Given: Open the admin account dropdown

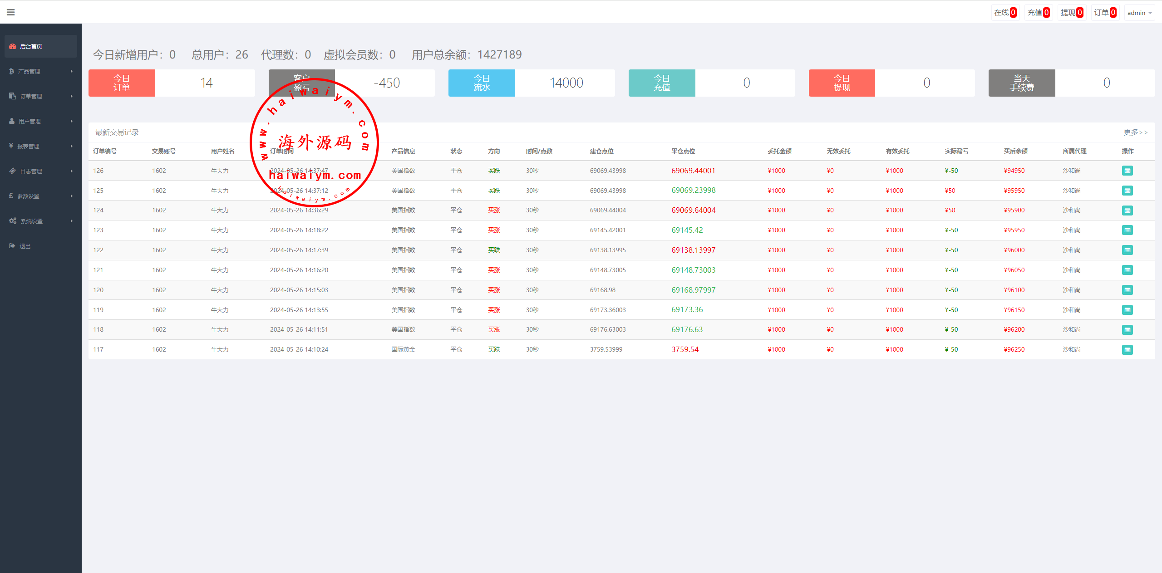Looking at the screenshot, I should click(x=1139, y=13).
